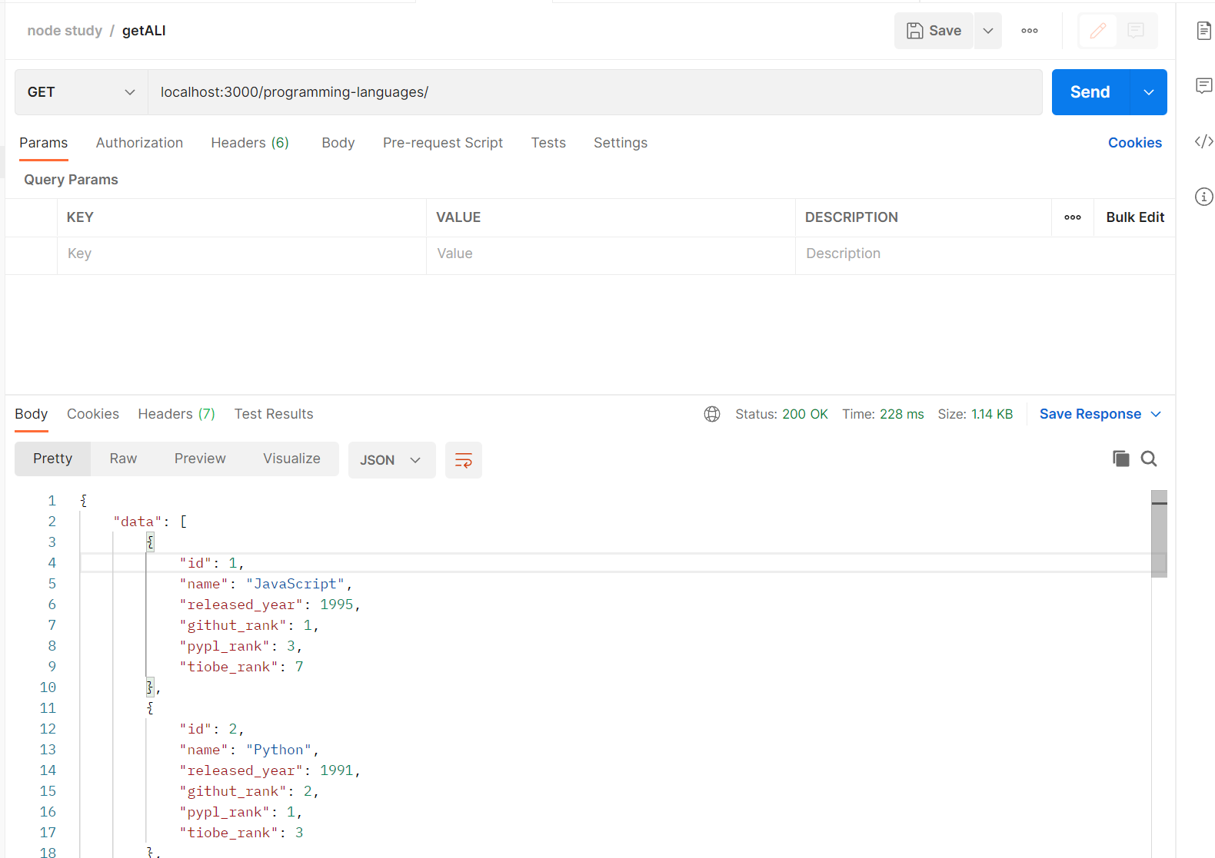Click line number 12 in gutter
This screenshot has height=858, width=1215.
48,729
